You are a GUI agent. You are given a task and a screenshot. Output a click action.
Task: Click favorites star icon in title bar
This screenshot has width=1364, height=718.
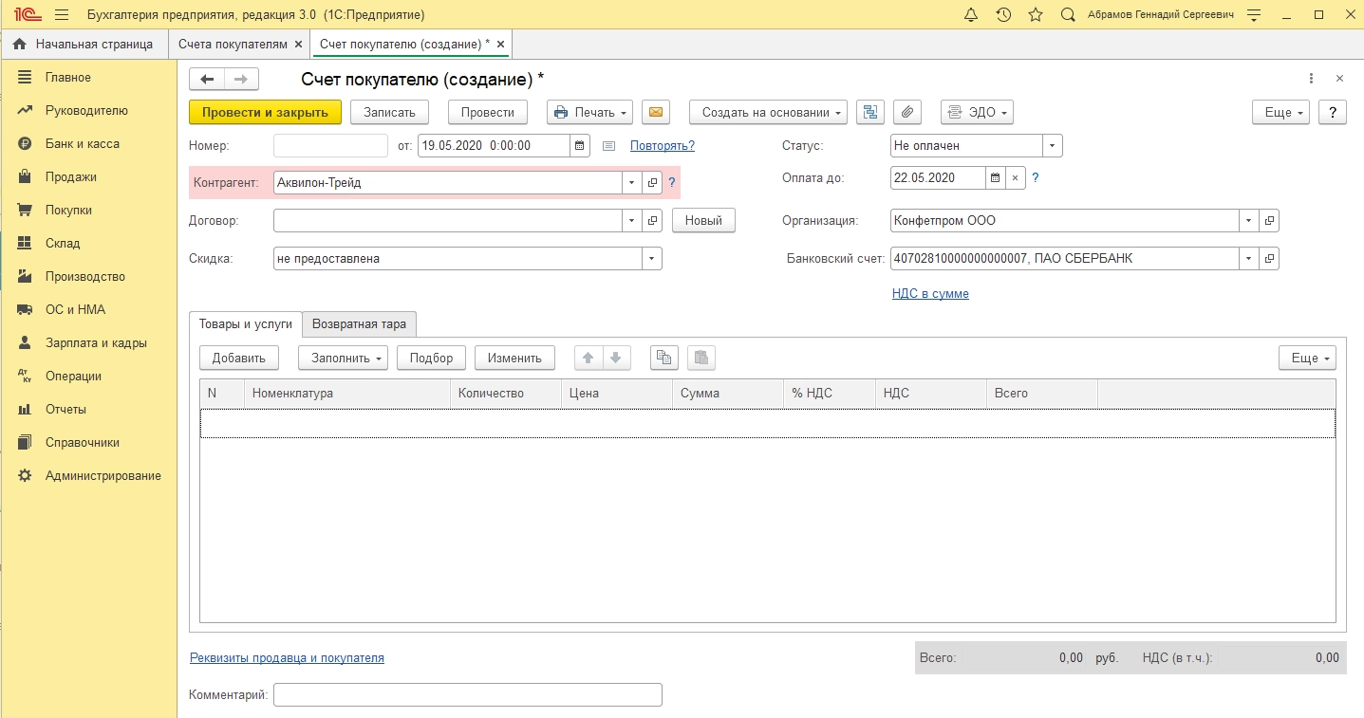[x=1036, y=15]
